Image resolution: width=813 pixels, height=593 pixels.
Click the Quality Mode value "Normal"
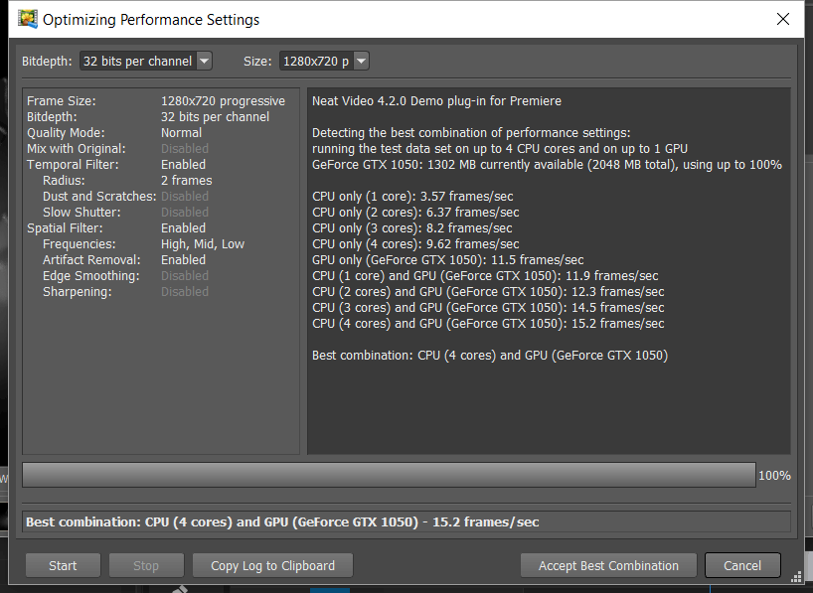tap(182, 133)
